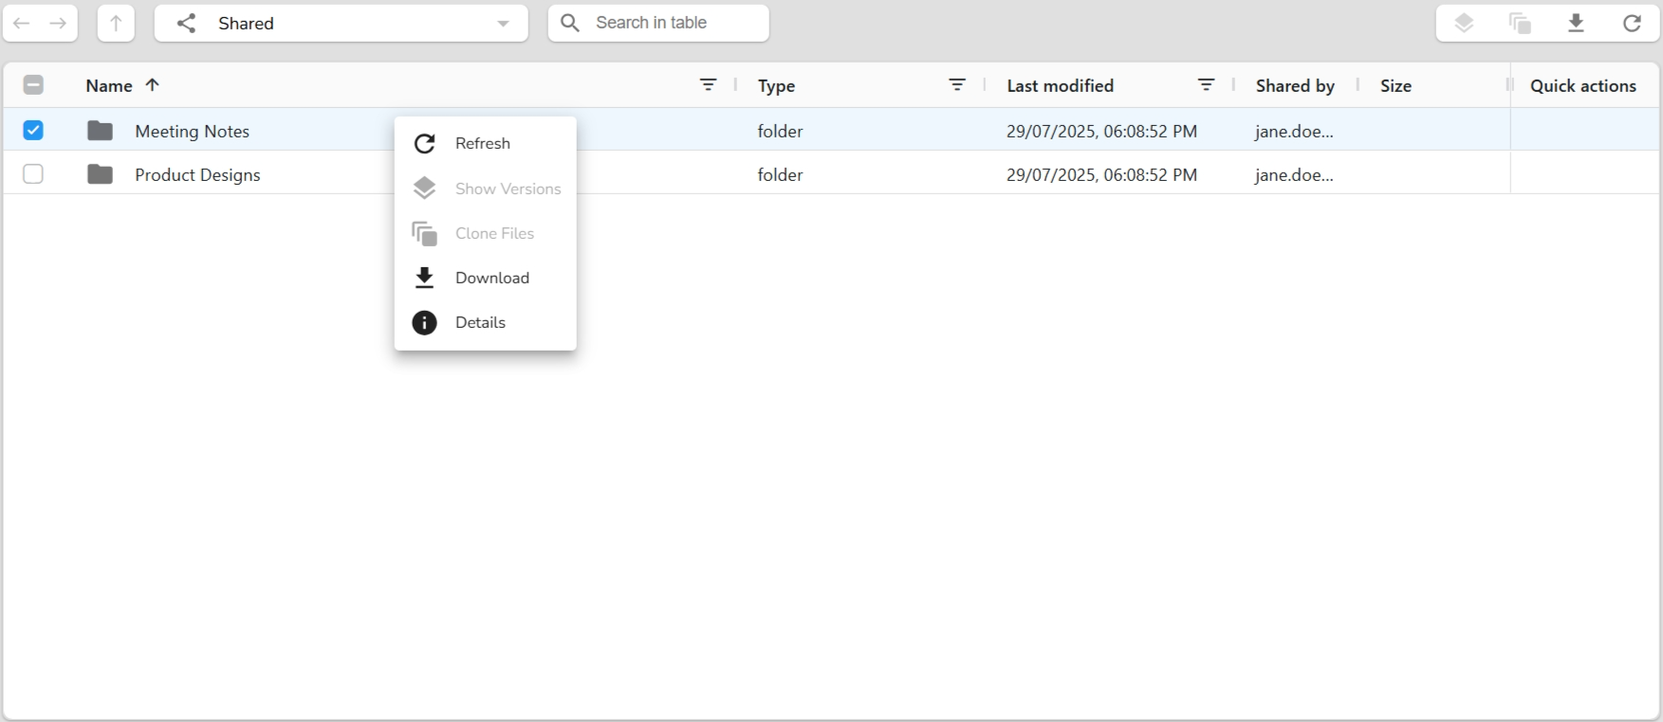Viewport: 1663px width, 722px height.
Task: Open the Product Designs folder name
Action: [197, 174]
